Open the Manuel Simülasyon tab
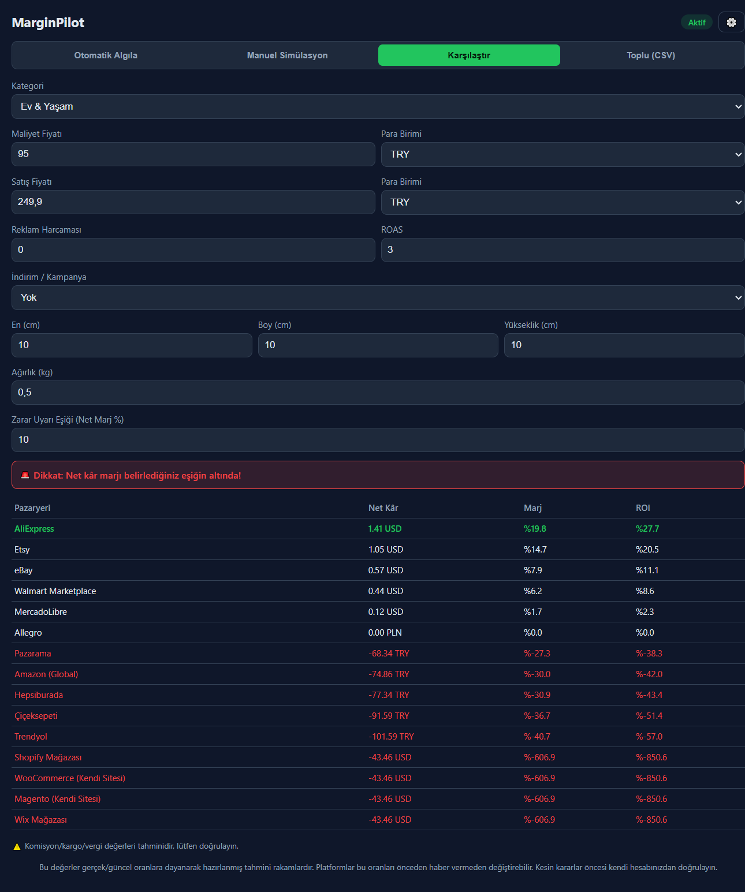Image resolution: width=745 pixels, height=892 pixels. pos(288,55)
